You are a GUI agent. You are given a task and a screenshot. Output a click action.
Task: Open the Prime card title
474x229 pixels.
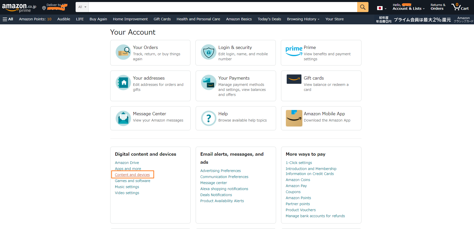(x=310, y=47)
